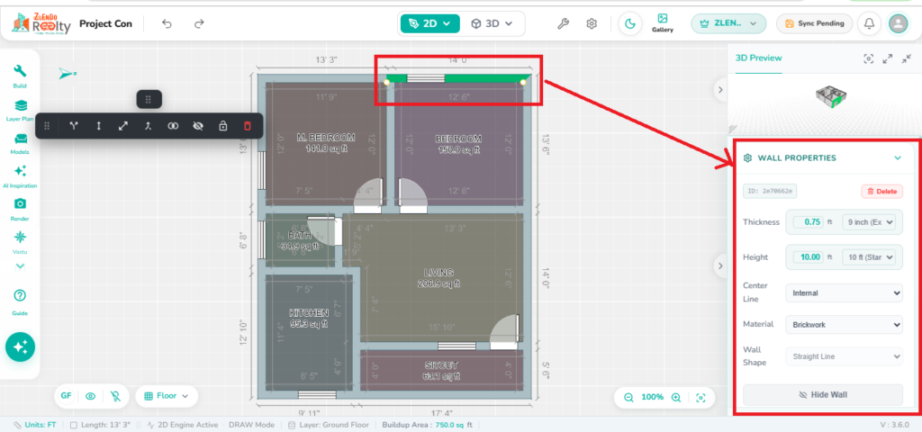Open notifications bell
The image size is (922, 432).
pyautogui.click(x=869, y=23)
